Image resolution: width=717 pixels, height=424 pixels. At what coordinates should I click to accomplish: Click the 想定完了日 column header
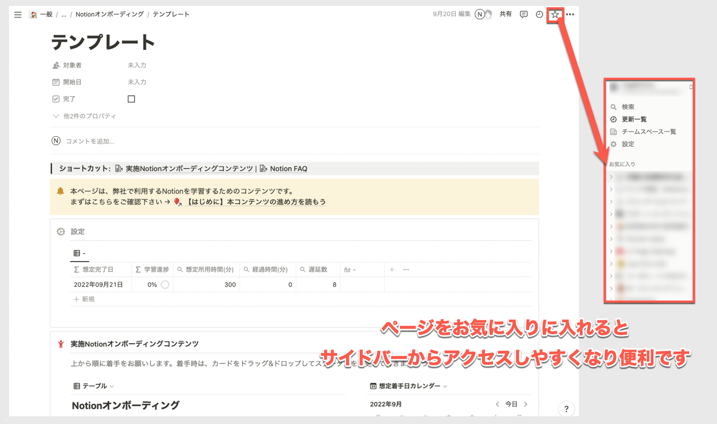coord(101,270)
